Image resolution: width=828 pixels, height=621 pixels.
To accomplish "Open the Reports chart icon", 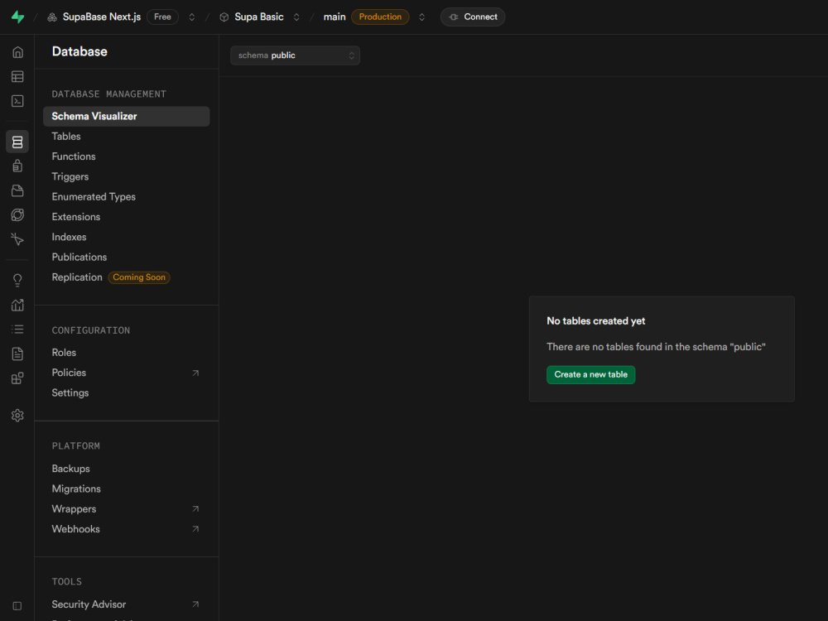I will tap(17, 305).
